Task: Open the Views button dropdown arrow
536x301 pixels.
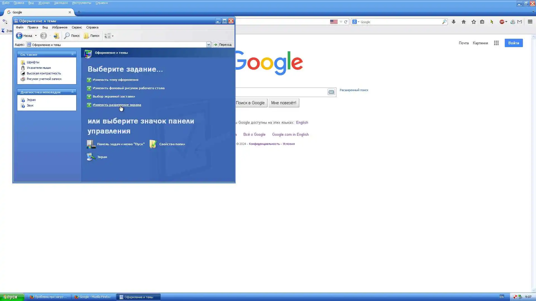Action: [113, 36]
